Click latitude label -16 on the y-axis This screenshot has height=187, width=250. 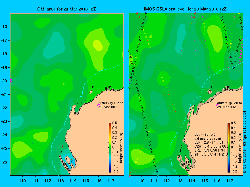pyautogui.click(x=4, y=27)
